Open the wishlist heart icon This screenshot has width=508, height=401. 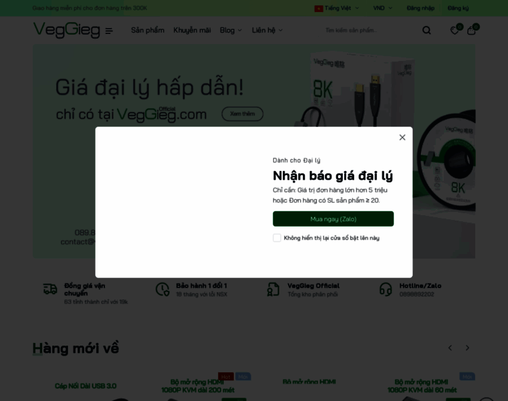click(x=455, y=30)
